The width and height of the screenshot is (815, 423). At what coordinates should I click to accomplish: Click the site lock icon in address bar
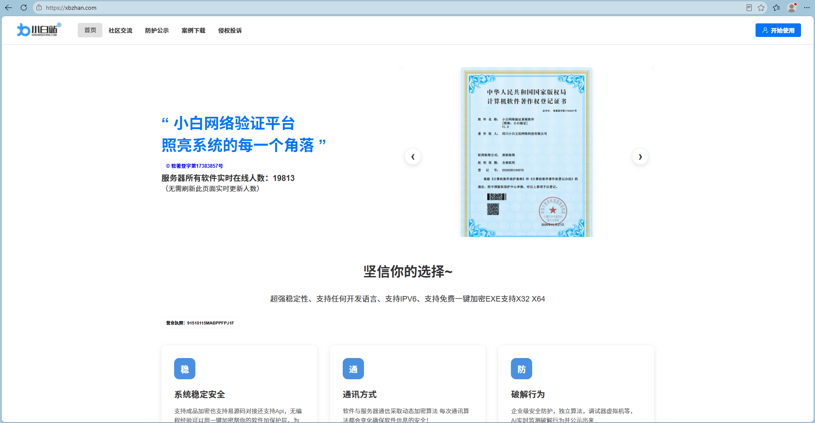tap(39, 8)
